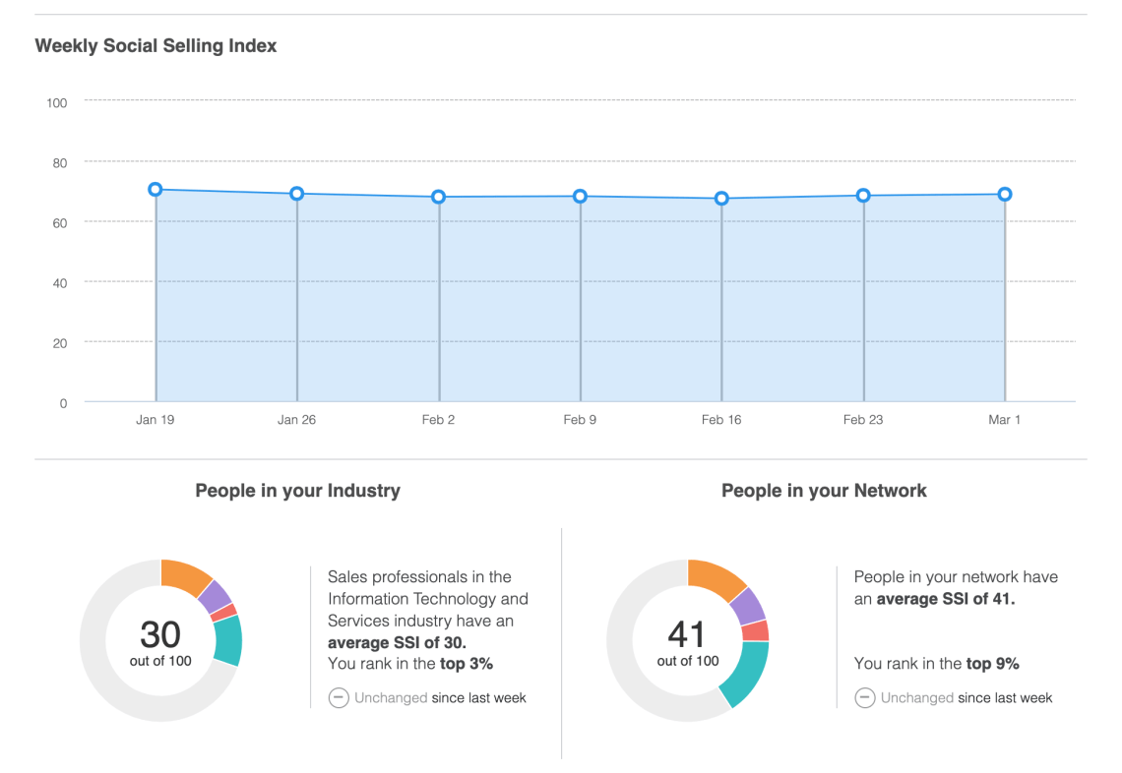Select the Jan 26 data point on chart

(296, 194)
